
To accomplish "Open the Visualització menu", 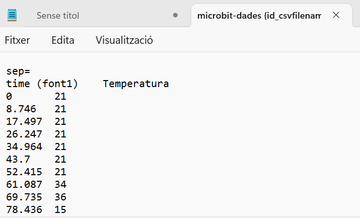I will tap(124, 40).
